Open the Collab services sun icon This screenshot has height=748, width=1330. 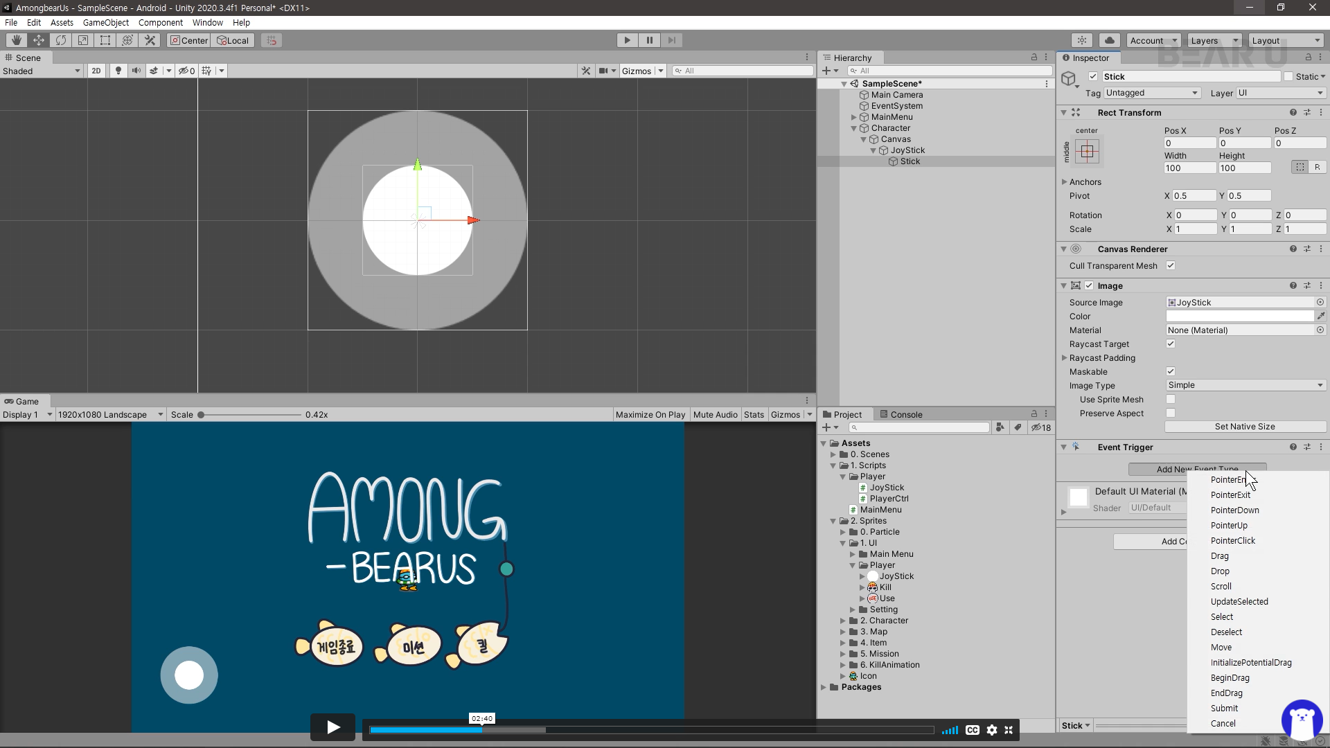point(1082,40)
